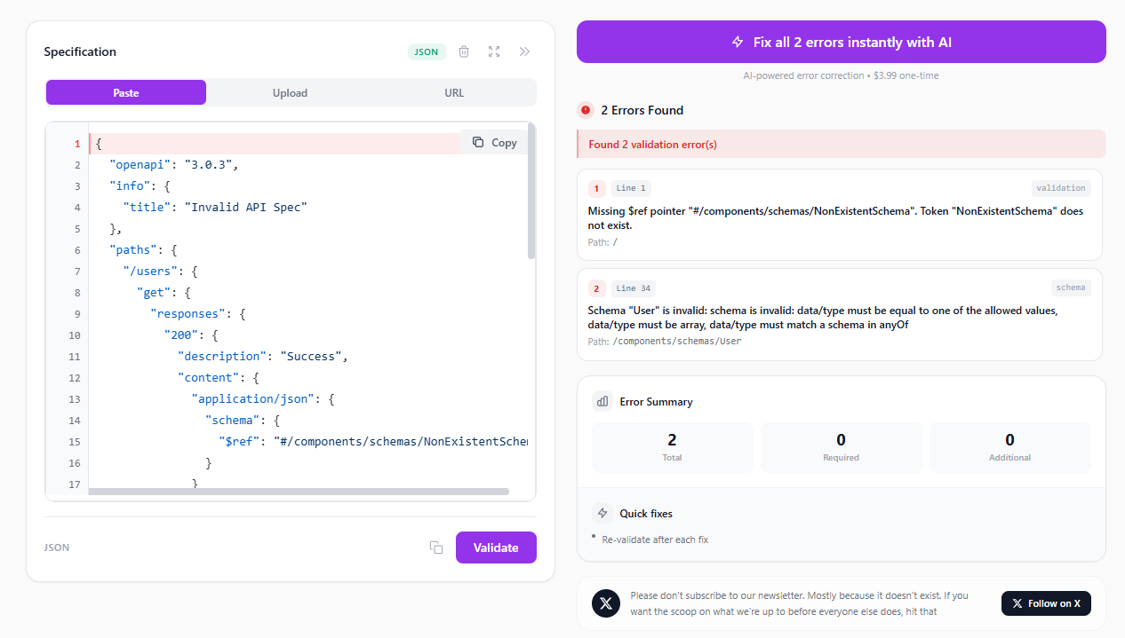Switch to the Upload tab

click(x=290, y=92)
